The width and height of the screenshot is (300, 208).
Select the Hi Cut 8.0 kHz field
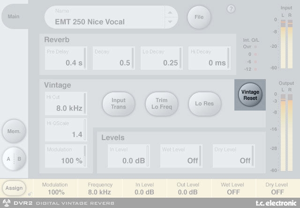(66, 104)
